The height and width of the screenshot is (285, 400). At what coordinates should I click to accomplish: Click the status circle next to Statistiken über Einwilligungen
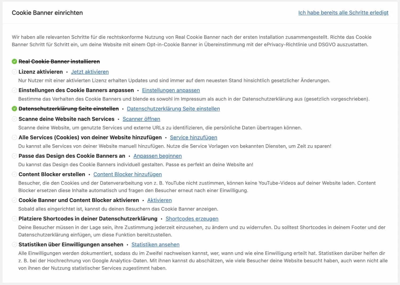pyautogui.click(x=14, y=244)
